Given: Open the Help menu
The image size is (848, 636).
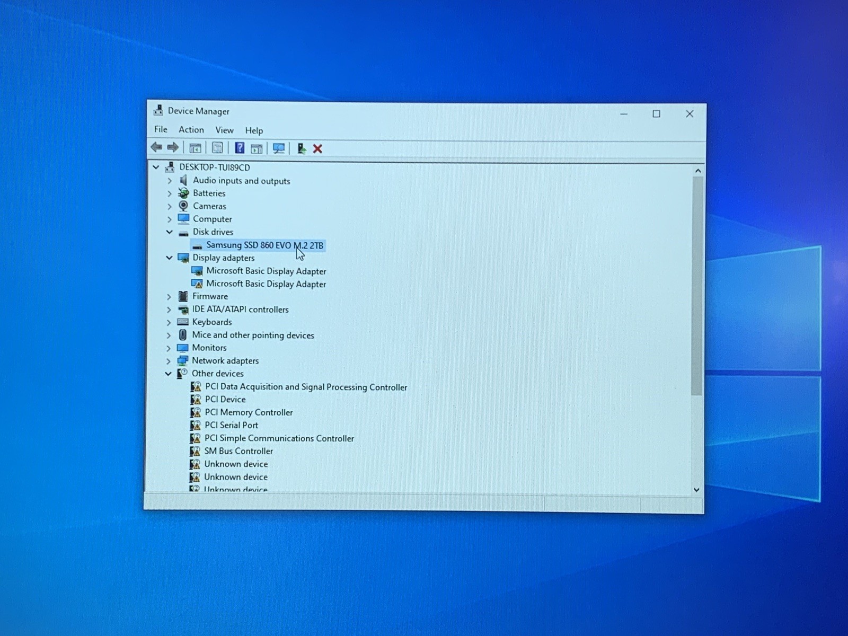Looking at the screenshot, I should coord(254,130).
